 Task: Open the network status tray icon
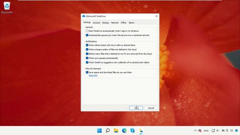coord(213,130)
